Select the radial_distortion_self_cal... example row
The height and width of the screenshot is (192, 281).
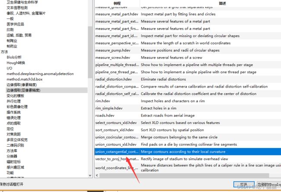pyautogui.click(x=188, y=94)
